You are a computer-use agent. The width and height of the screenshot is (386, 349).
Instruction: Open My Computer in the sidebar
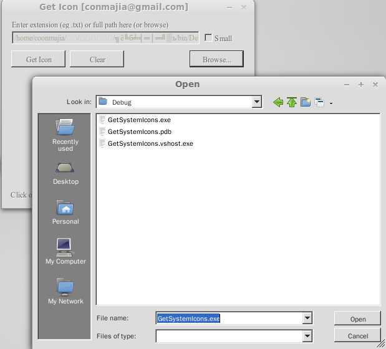(65, 251)
